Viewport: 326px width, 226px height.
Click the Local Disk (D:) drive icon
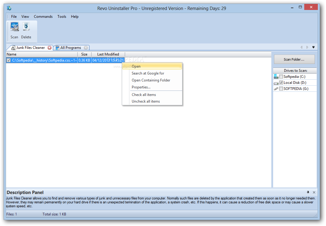tap(276, 83)
